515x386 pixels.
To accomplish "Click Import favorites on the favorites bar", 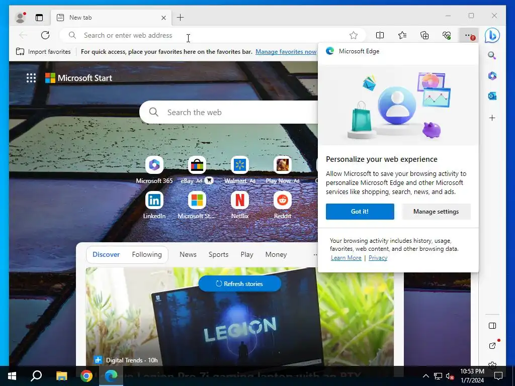I will (x=43, y=52).
